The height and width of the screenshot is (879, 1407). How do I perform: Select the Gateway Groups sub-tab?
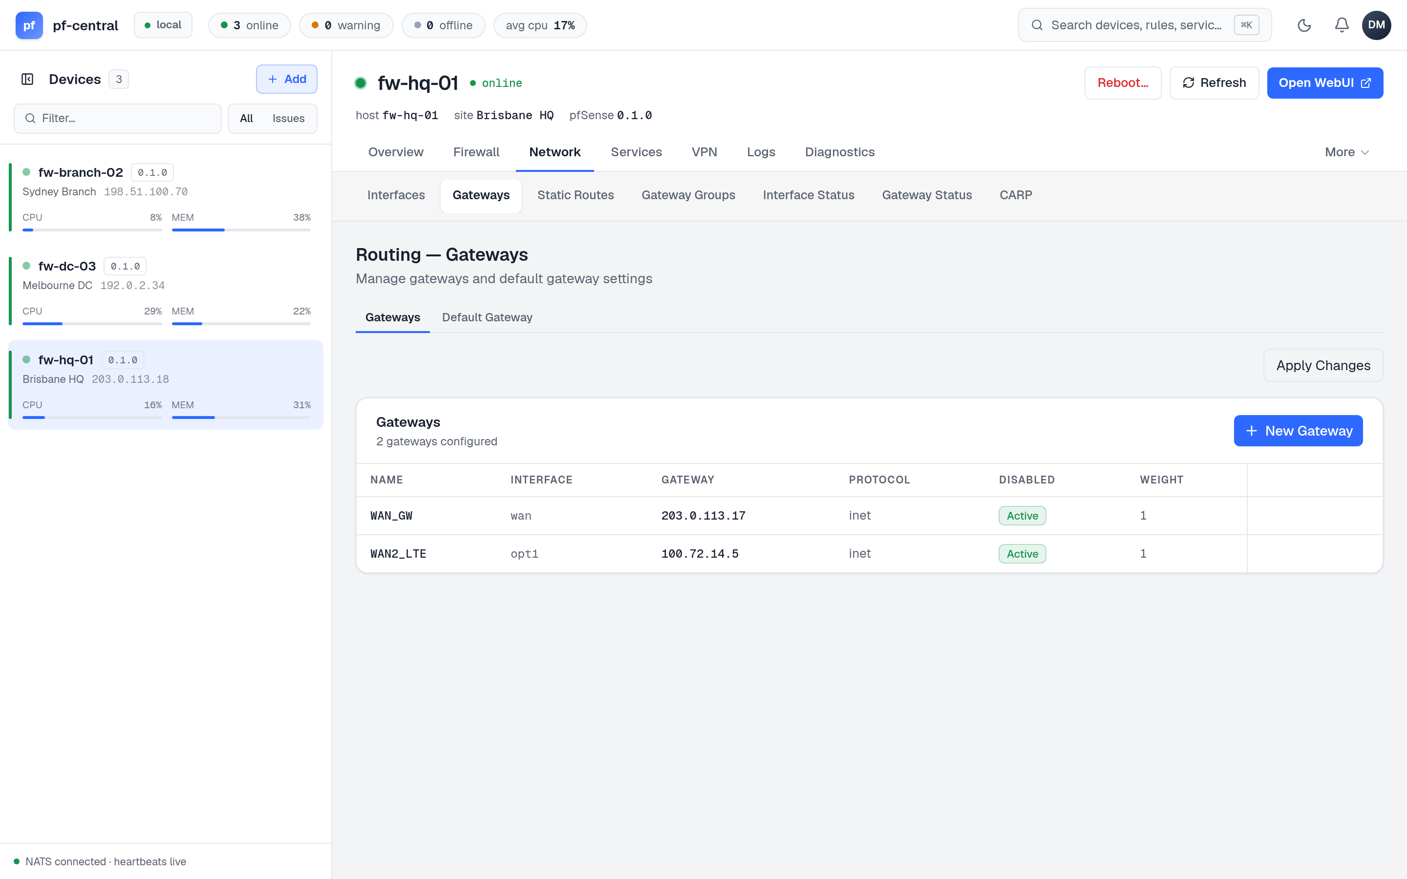tap(688, 195)
